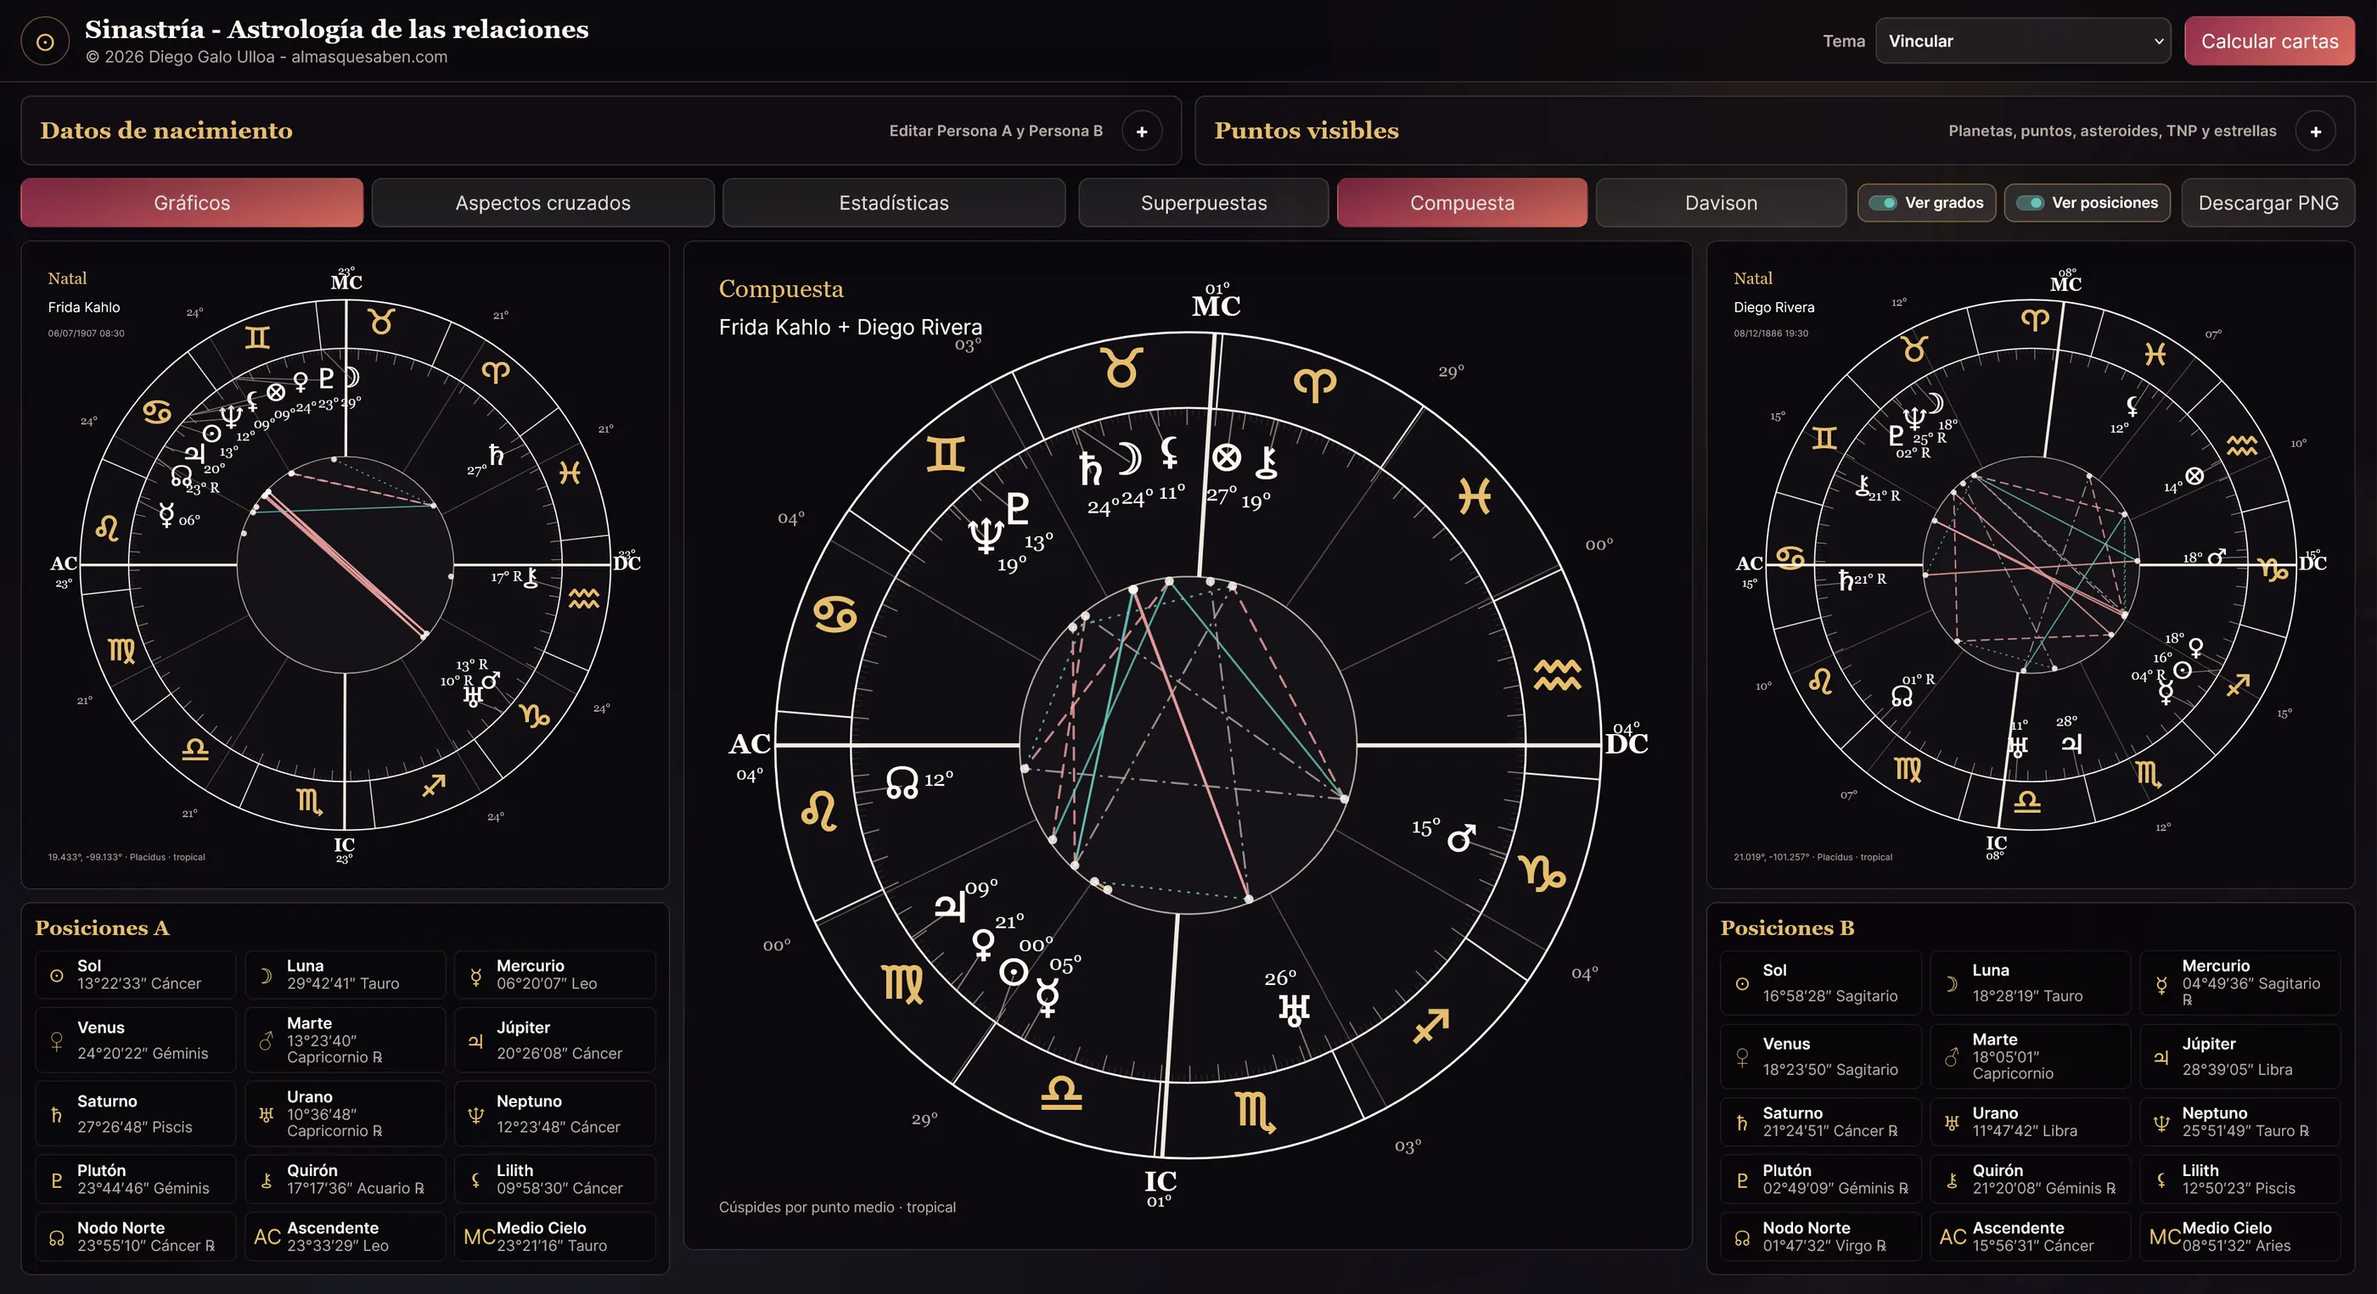
Task: Click Editar Persona A y Persona B text
Action: [x=996, y=131]
